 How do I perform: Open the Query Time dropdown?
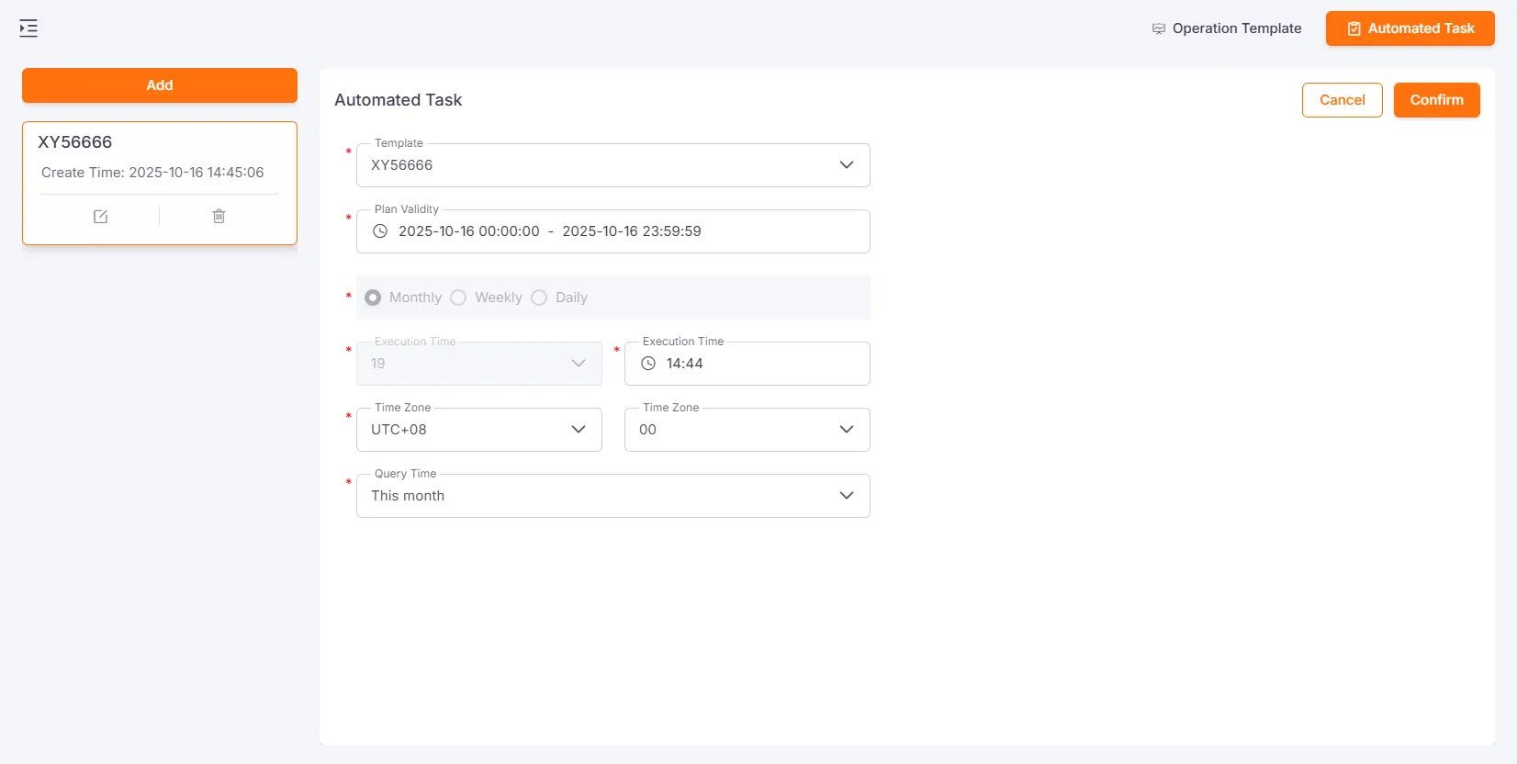tap(612, 496)
